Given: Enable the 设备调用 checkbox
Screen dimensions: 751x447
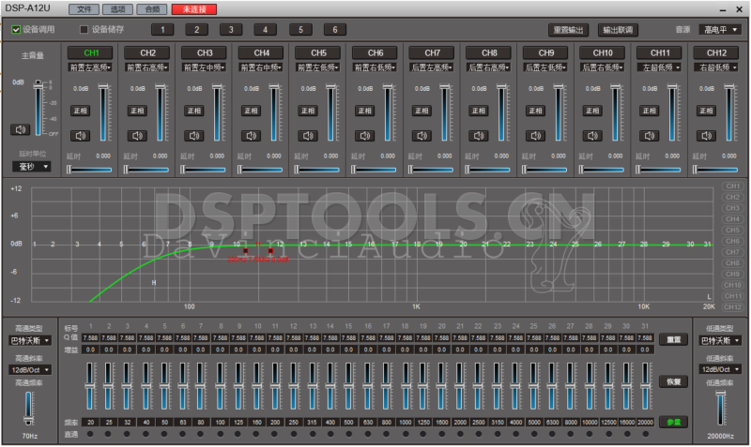Looking at the screenshot, I should (x=16, y=30).
